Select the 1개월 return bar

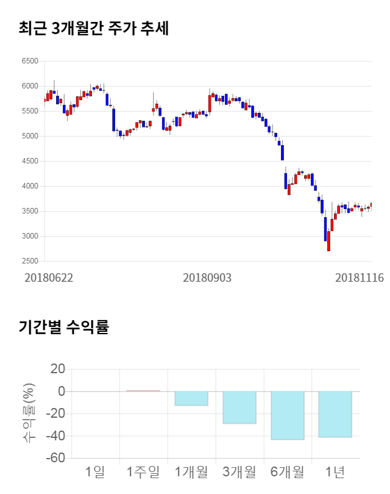[x=191, y=398]
